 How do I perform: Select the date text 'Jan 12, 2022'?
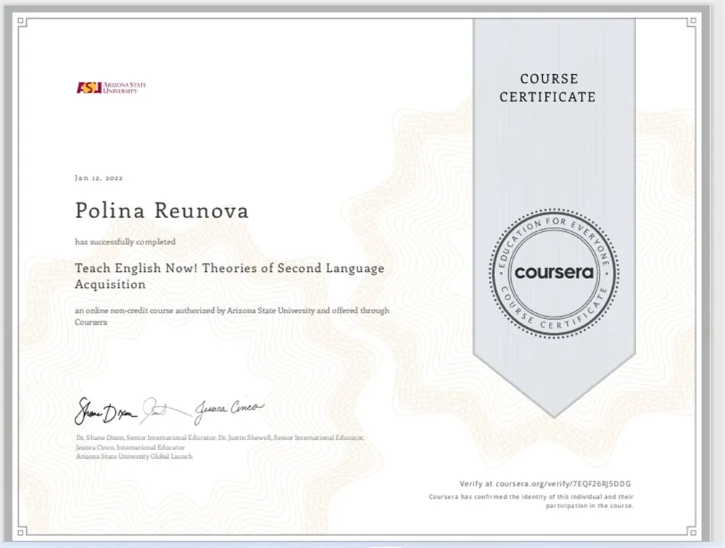pyautogui.click(x=99, y=178)
